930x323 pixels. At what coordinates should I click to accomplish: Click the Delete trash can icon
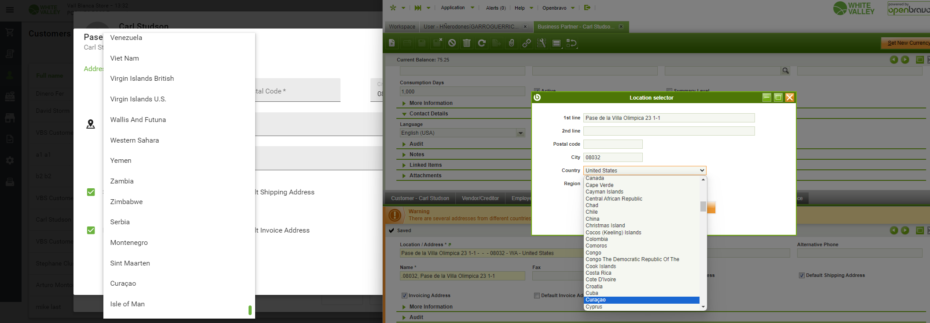[467, 43]
